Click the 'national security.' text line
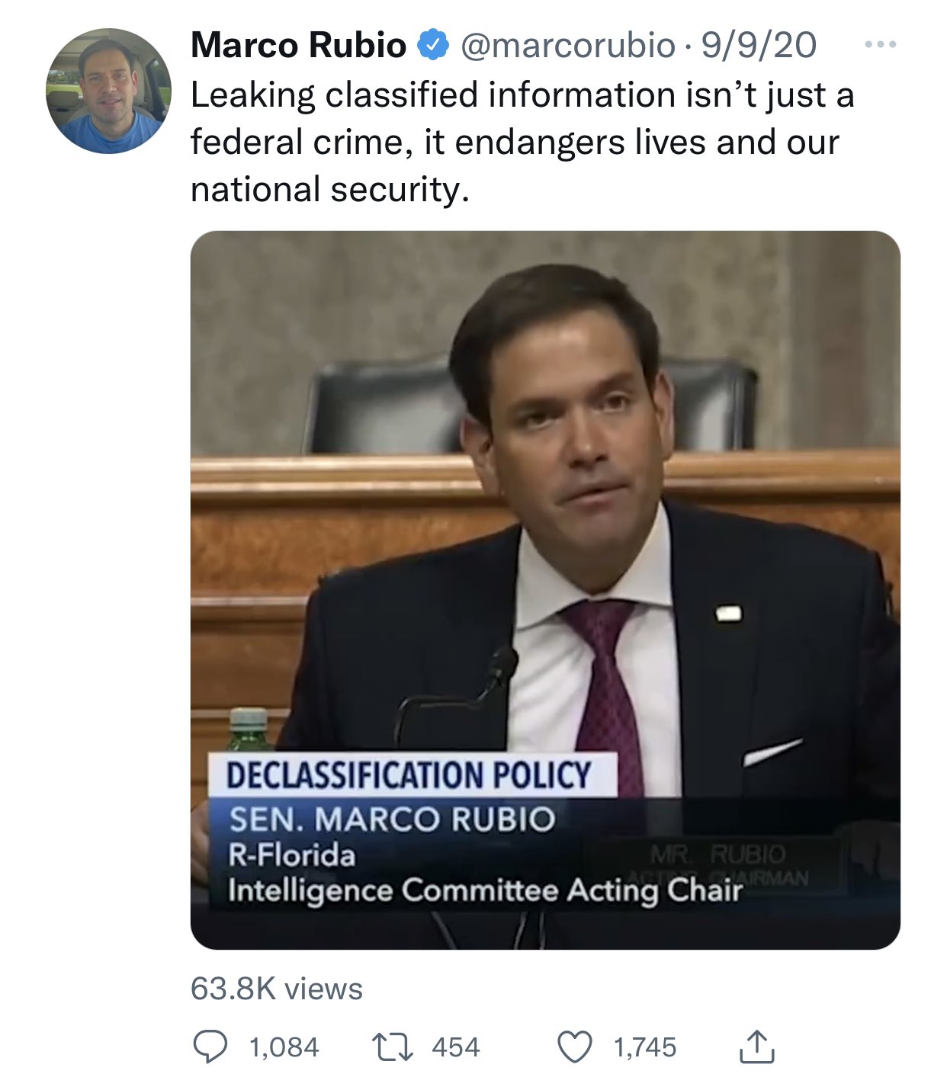The height and width of the screenshot is (1090, 947). click(x=329, y=189)
